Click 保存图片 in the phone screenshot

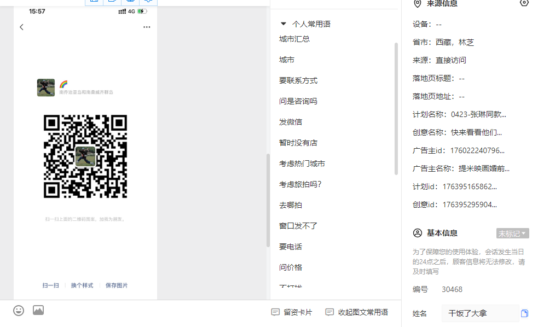point(117,285)
